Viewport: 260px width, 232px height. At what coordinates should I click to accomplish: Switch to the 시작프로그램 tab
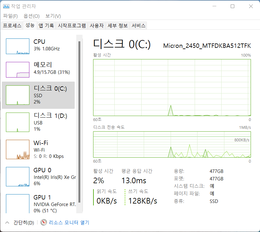72,26
